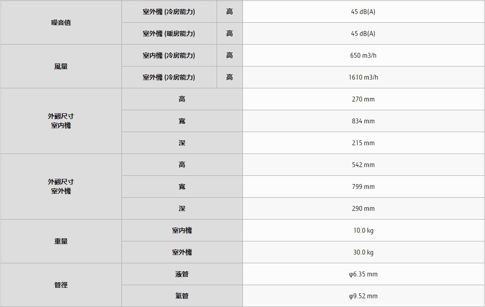The height and width of the screenshot is (307, 485).
Task: Click the 外觀尺寸 室內機 header cell
Action: pyautogui.click(x=61, y=121)
